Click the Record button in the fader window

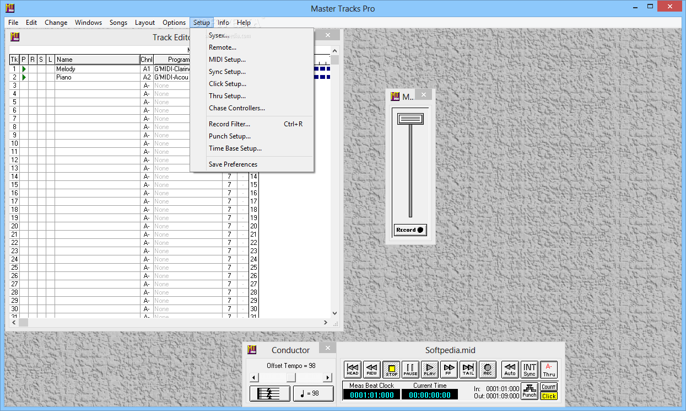[x=410, y=230]
